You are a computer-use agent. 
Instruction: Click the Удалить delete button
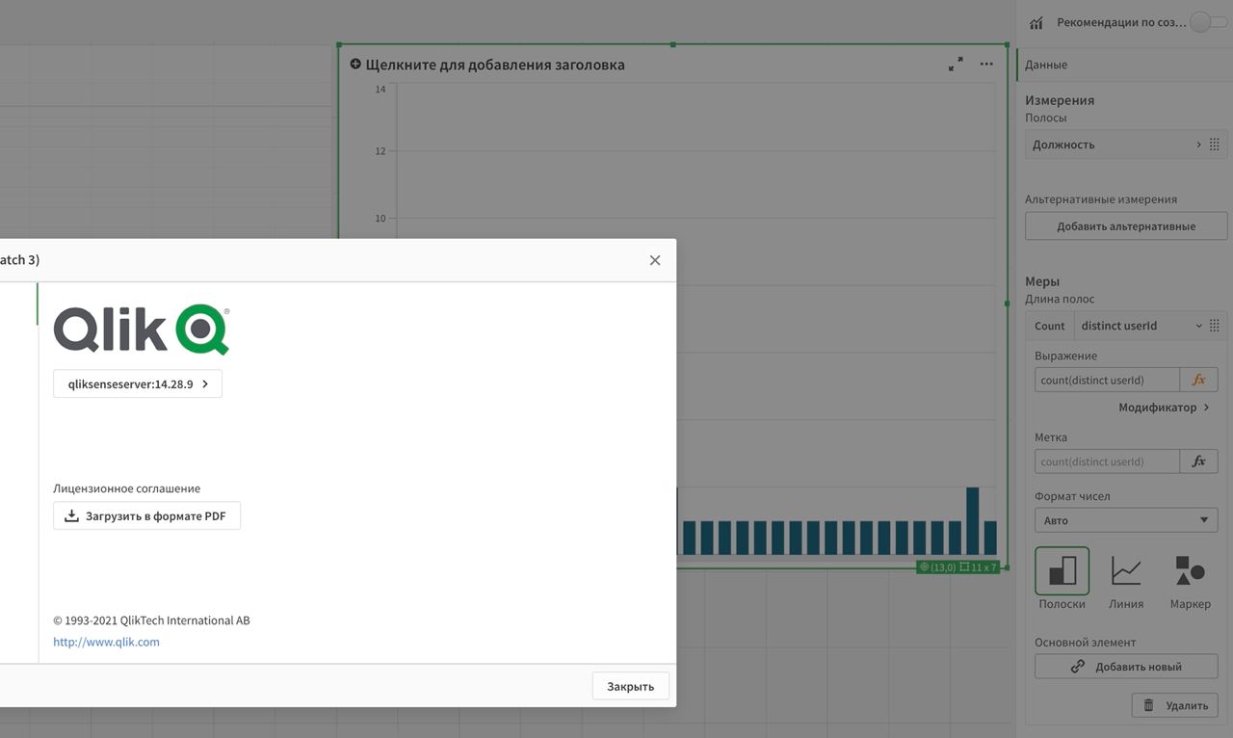[1174, 705]
